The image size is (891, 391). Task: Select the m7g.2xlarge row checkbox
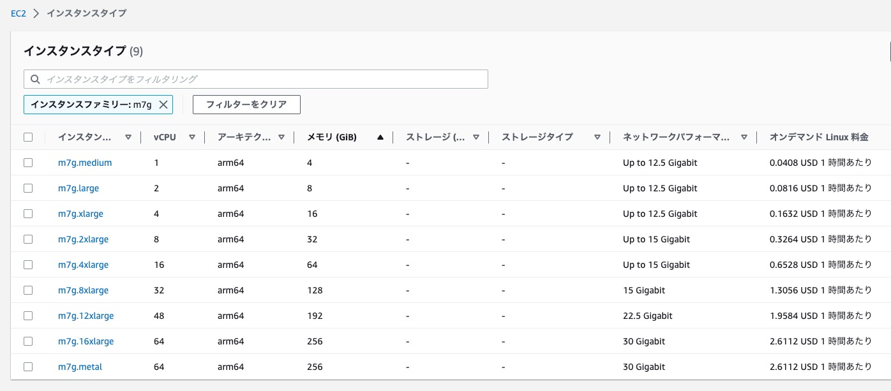click(28, 239)
